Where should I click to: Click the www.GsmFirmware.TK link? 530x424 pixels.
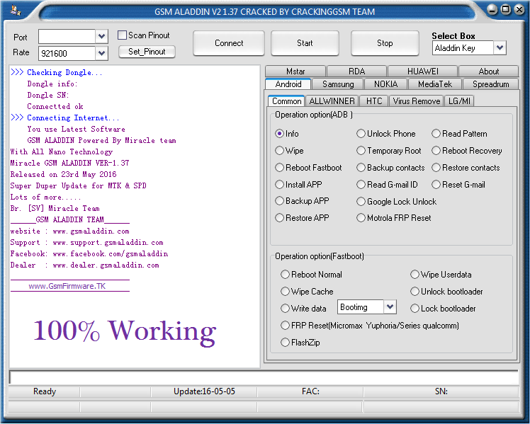click(67, 286)
